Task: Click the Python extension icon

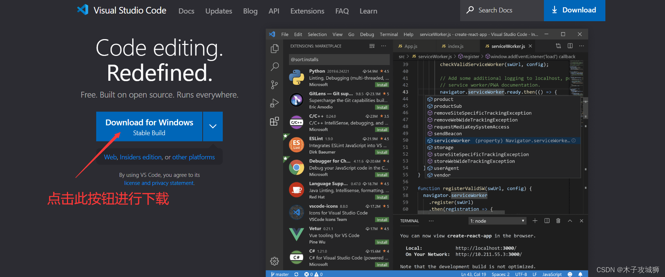Action: (x=296, y=77)
